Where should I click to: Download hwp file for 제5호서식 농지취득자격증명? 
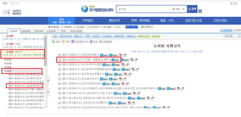point(107,64)
